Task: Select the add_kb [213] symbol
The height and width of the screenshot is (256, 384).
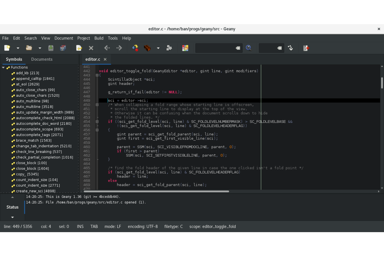Action: (28, 73)
